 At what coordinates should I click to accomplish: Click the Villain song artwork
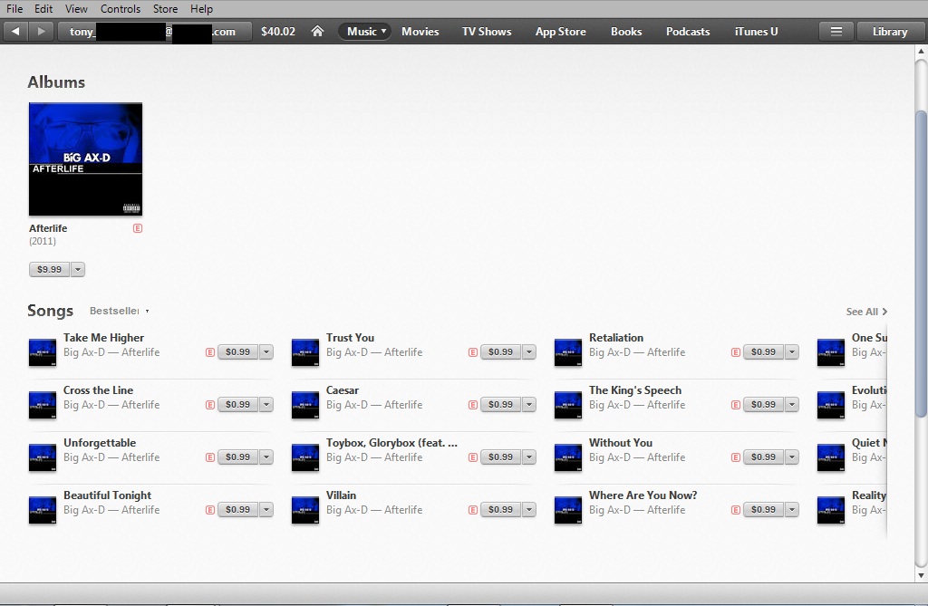coord(305,510)
